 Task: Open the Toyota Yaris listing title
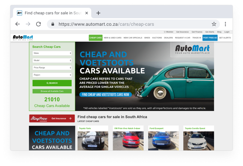point(85,128)
